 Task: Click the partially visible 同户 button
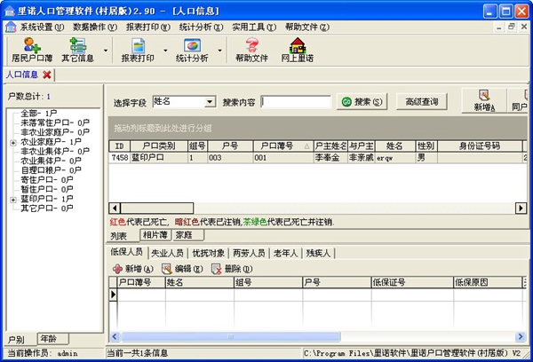click(x=519, y=100)
